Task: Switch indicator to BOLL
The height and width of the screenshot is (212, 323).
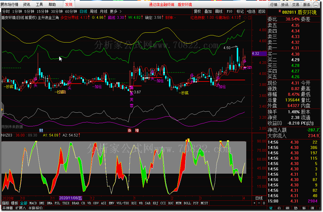Action: click(x=187, y=203)
